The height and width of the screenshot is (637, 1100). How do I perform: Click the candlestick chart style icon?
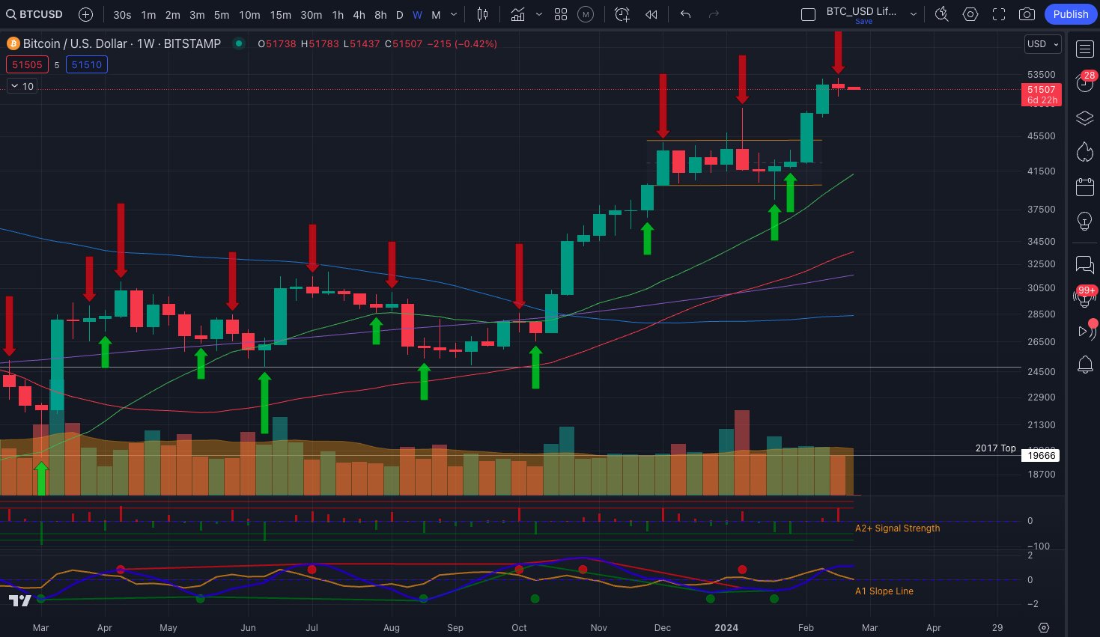tap(483, 14)
